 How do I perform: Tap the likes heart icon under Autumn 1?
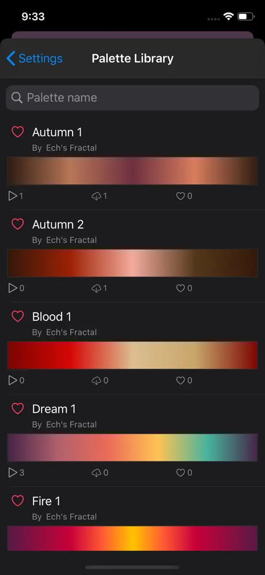coord(180,196)
